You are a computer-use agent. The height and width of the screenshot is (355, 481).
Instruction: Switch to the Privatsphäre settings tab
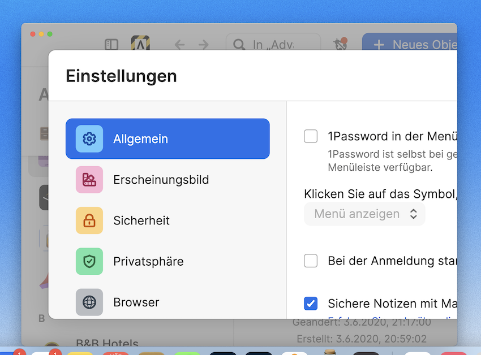coord(148,261)
